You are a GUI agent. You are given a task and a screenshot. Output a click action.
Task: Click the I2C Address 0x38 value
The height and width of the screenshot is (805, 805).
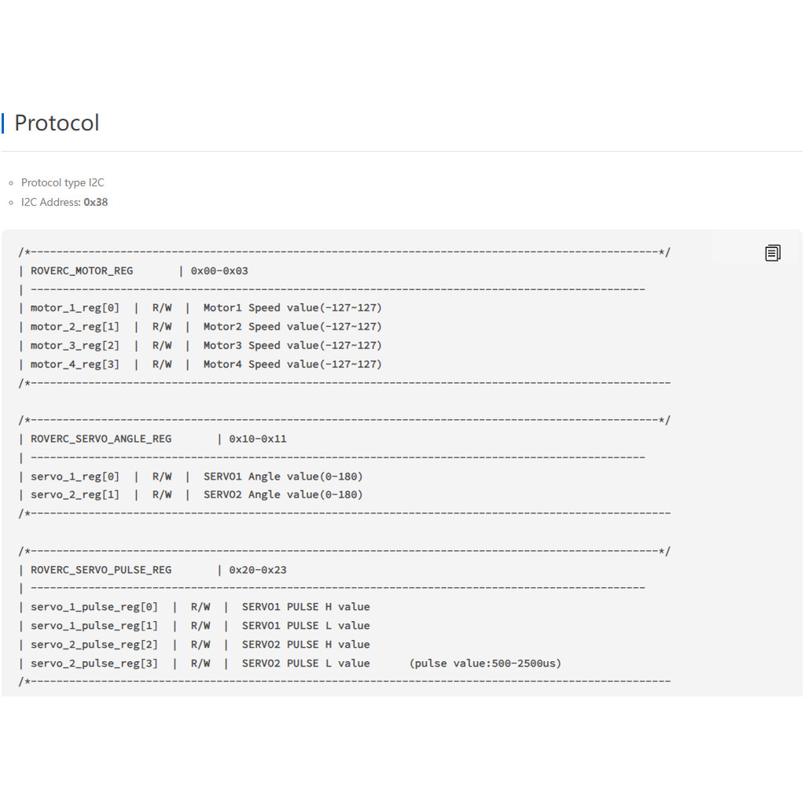click(96, 202)
